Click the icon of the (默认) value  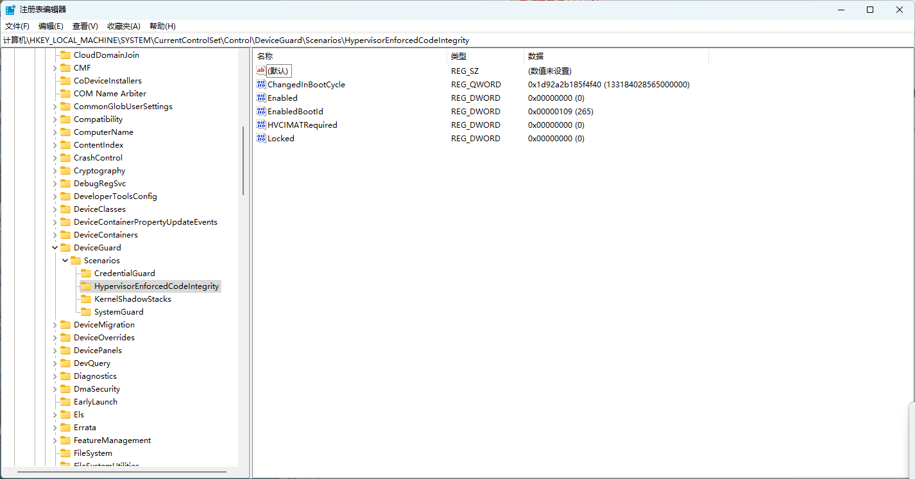click(x=261, y=71)
